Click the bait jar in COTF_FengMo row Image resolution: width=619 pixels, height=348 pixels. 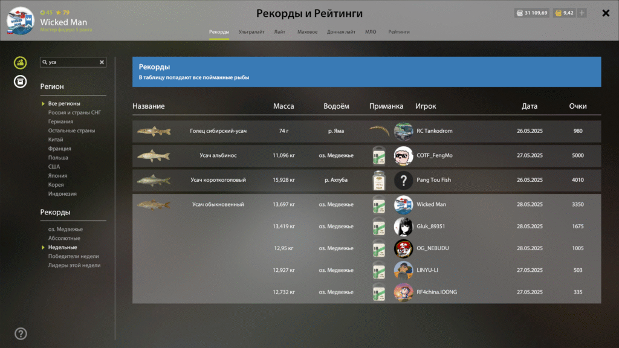379,155
